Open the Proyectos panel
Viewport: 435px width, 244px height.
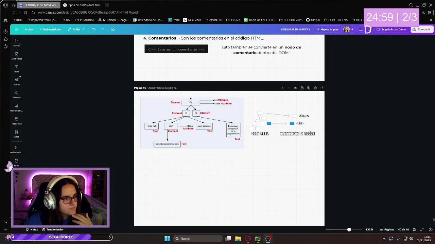[x=17, y=121]
